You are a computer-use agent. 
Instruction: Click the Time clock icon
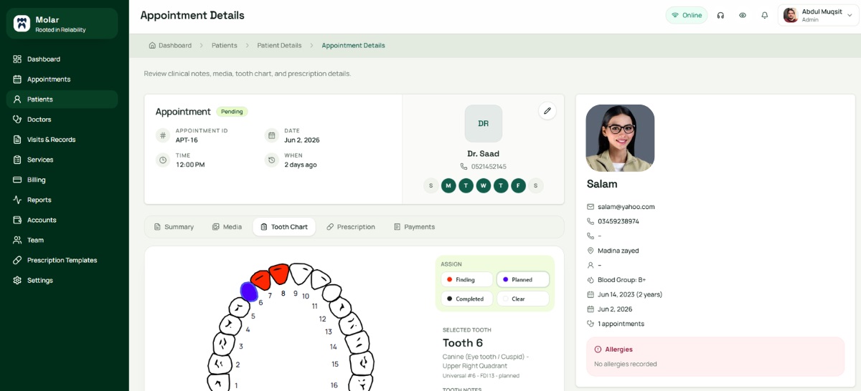click(163, 160)
